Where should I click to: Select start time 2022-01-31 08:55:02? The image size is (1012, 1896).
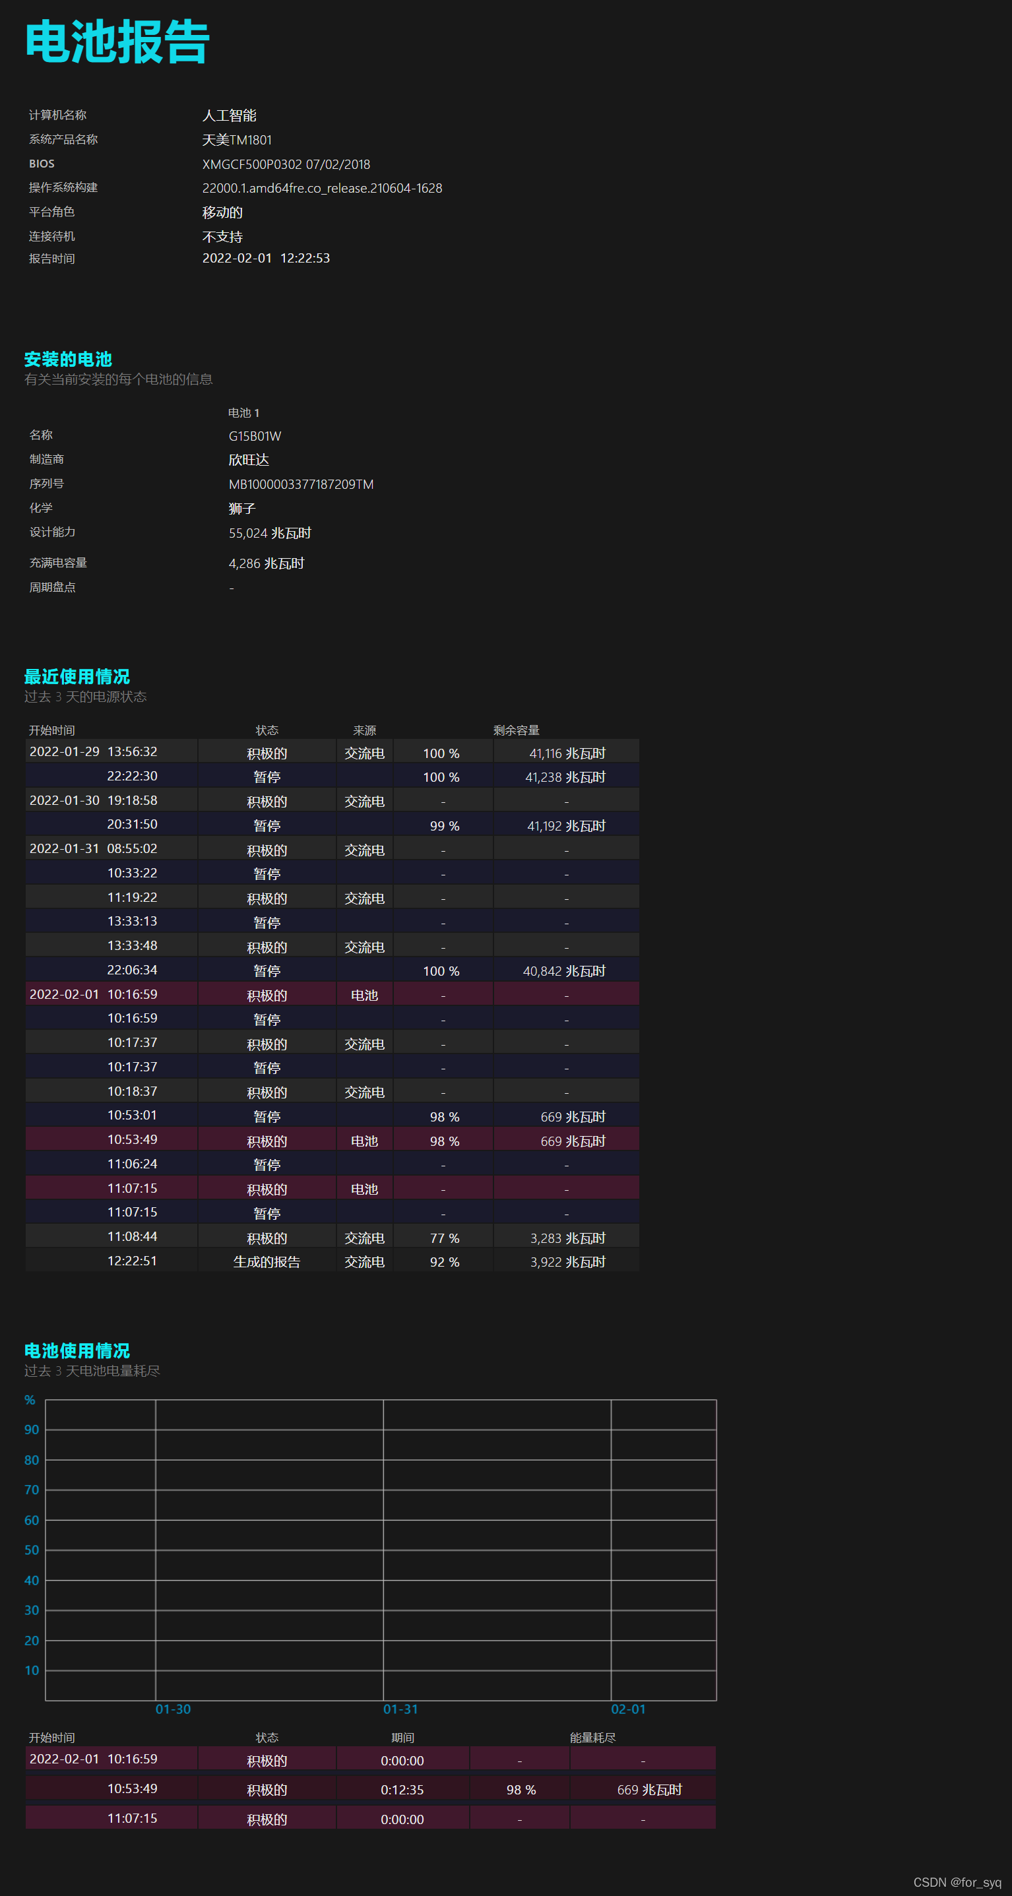(x=94, y=848)
